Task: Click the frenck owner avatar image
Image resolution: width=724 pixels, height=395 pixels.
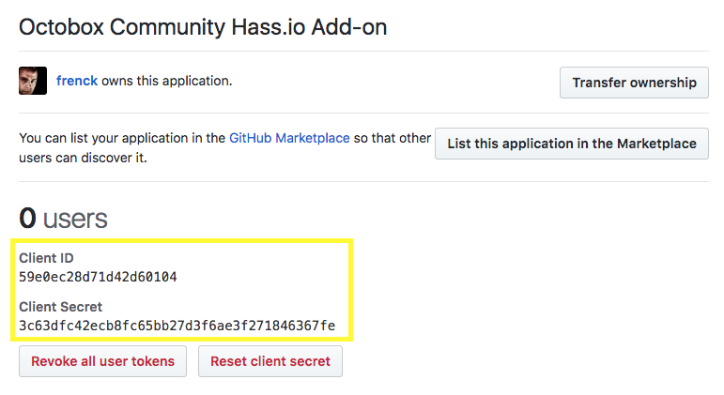Action: pyautogui.click(x=33, y=81)
